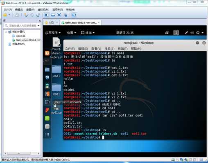Close the library panel with its X button
Image resolution: width=208 pixels, height=163 pixels.
click(x=40, y=21)
